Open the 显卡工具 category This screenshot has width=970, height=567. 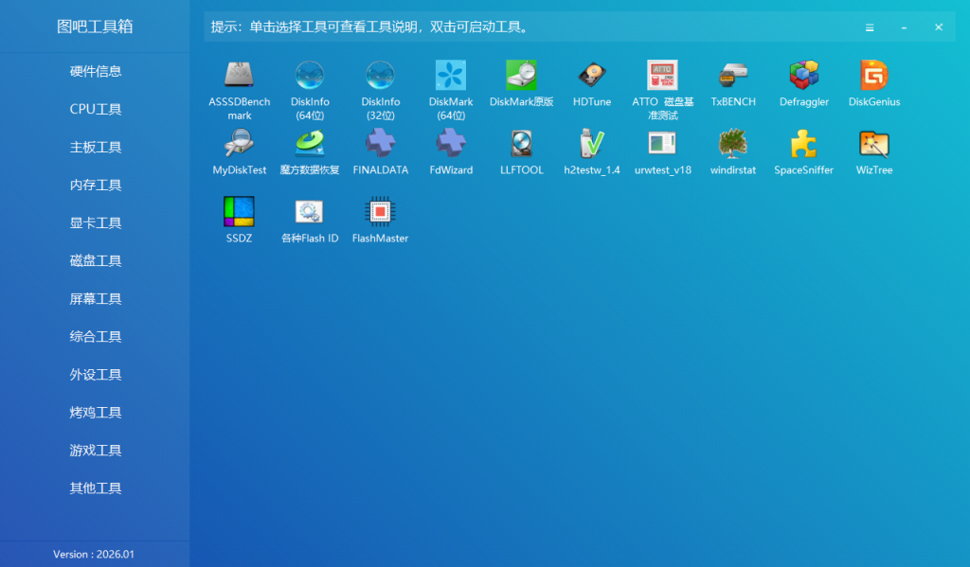(96, 222)
